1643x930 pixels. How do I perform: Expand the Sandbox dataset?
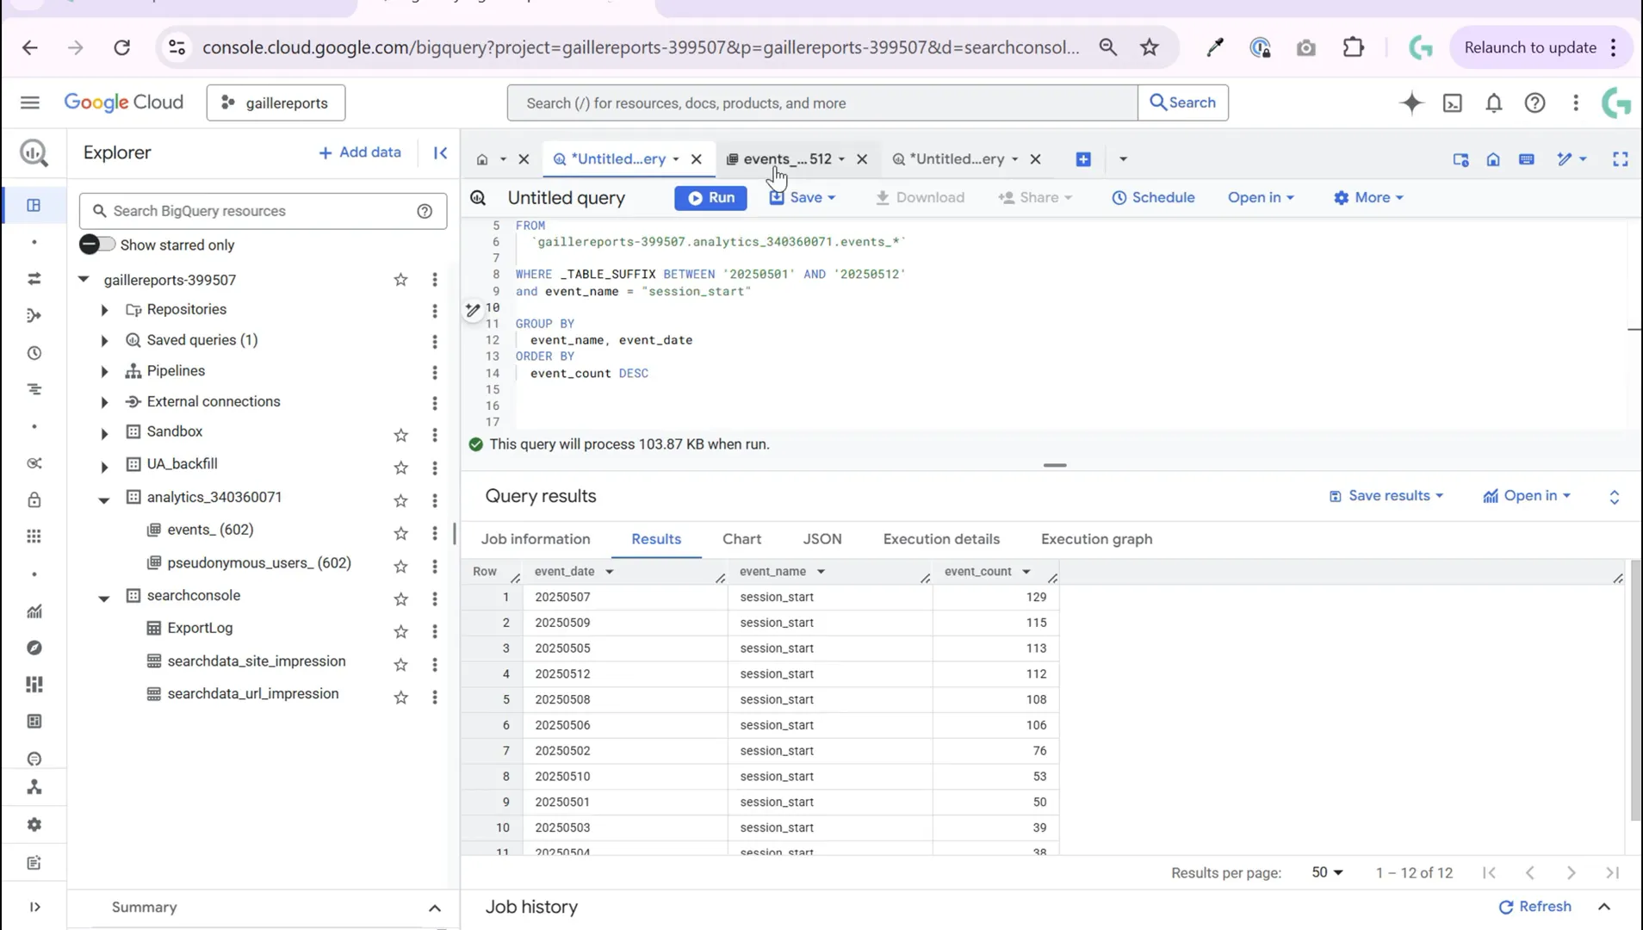point(104,433)
